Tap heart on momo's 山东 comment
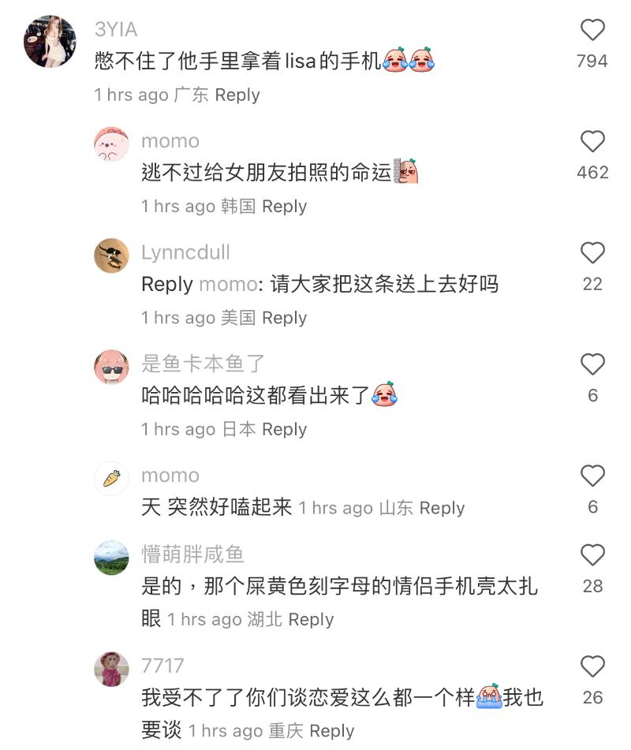 592,476
